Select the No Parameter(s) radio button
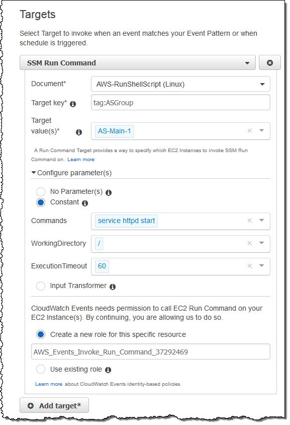Image resolution: width=290 pixels, height=425 pixels. 41,192
